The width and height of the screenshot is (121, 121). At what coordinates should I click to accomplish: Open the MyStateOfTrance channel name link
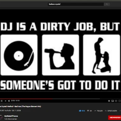(11, 116)
